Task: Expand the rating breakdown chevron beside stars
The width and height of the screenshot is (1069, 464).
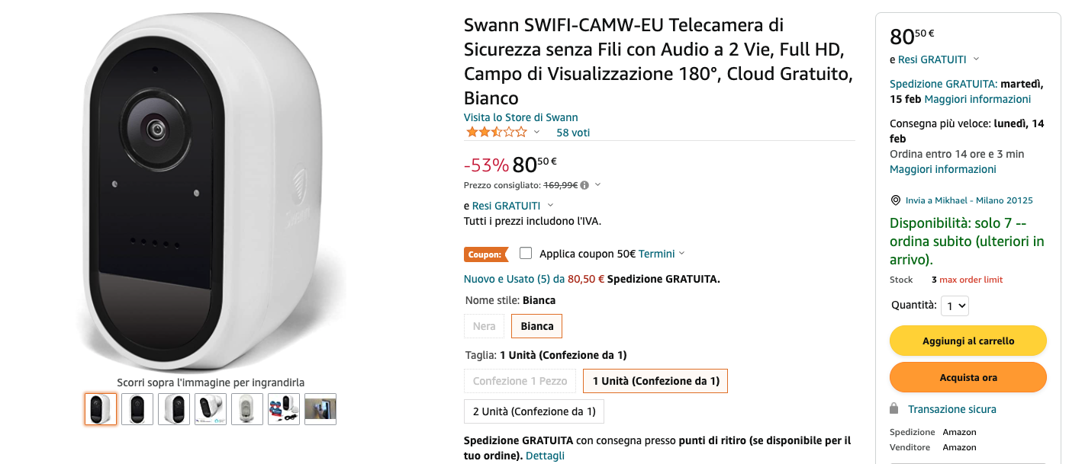Action: click(x=536, y=133)
